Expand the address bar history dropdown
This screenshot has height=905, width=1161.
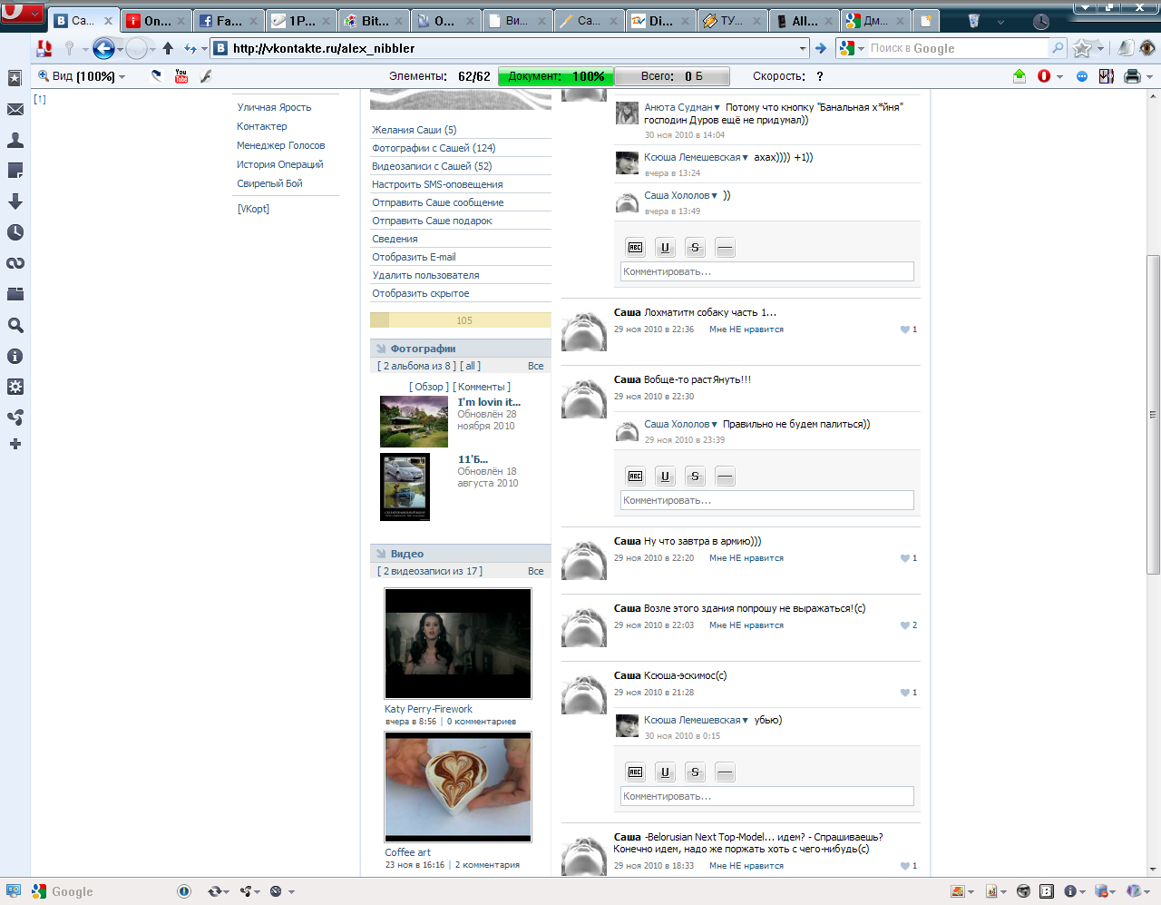(803, 48)
